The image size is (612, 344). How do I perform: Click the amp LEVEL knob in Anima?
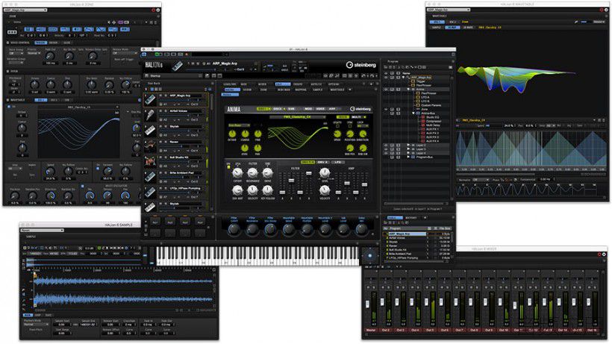click(x=325, y=172)
